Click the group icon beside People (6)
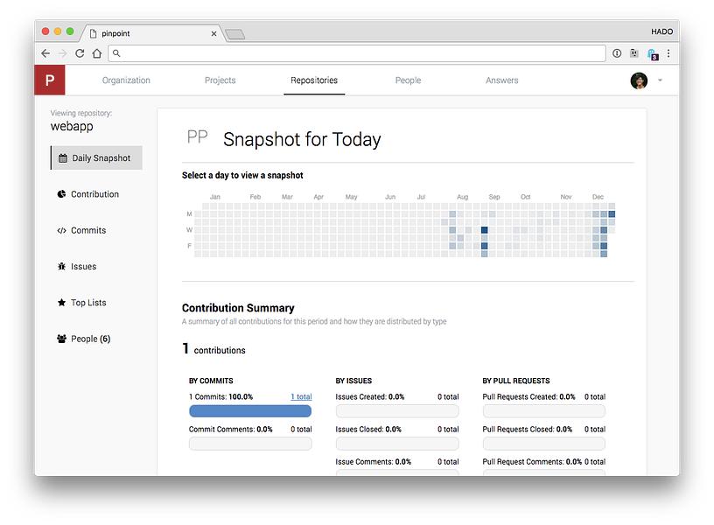714x525 pixels. pyautogui.click(x=62, y=339)
